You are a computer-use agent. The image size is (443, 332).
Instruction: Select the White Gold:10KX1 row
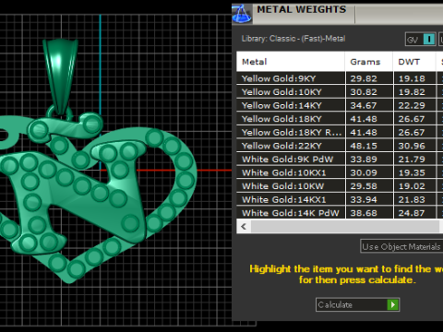[340, 172]
